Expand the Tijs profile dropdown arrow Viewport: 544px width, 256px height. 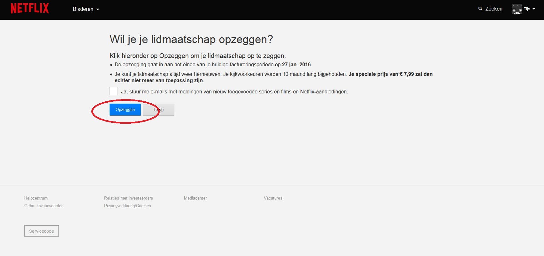click(x=534, y=9)
